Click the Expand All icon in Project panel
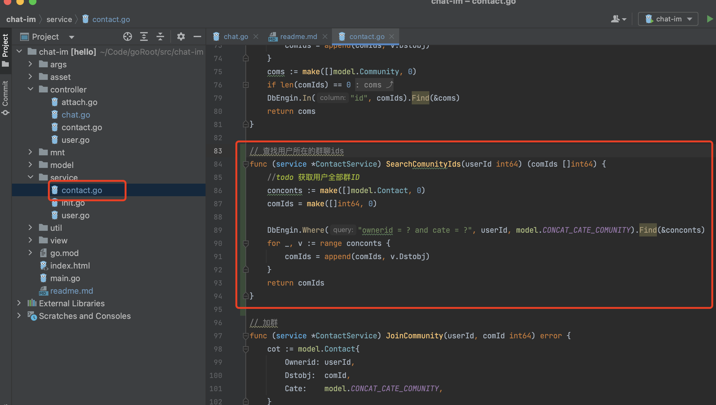 144,37
